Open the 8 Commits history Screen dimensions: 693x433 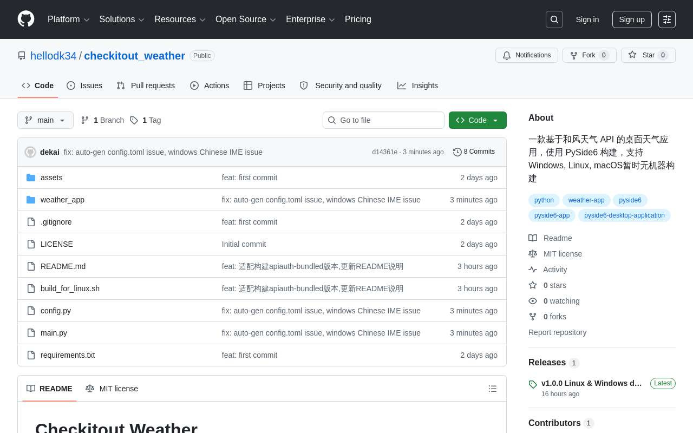474,152
